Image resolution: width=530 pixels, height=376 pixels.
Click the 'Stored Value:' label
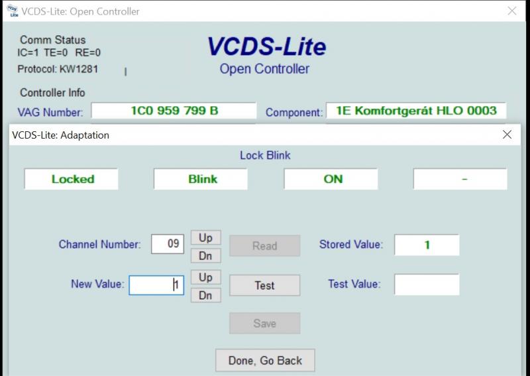351,244
